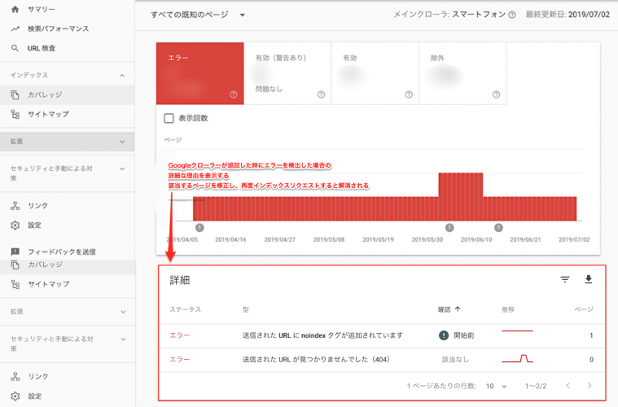Screen dimensions: 618x407
Task: Open filter icon in 詳細 panel
Action: pyautogui.click(x=565, y=279)
